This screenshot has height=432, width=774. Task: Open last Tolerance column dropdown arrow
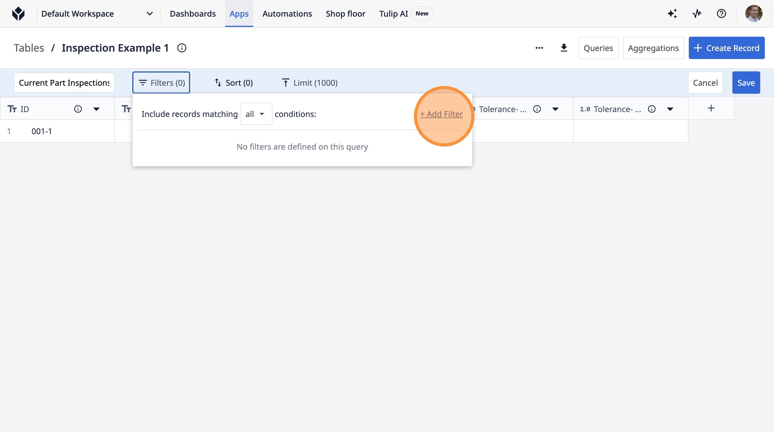pos(670,109)
